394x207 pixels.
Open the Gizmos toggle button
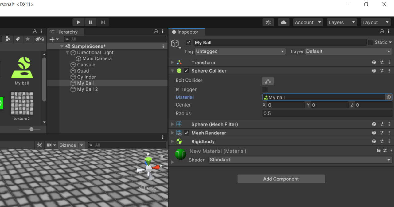(x=68, y=145)
